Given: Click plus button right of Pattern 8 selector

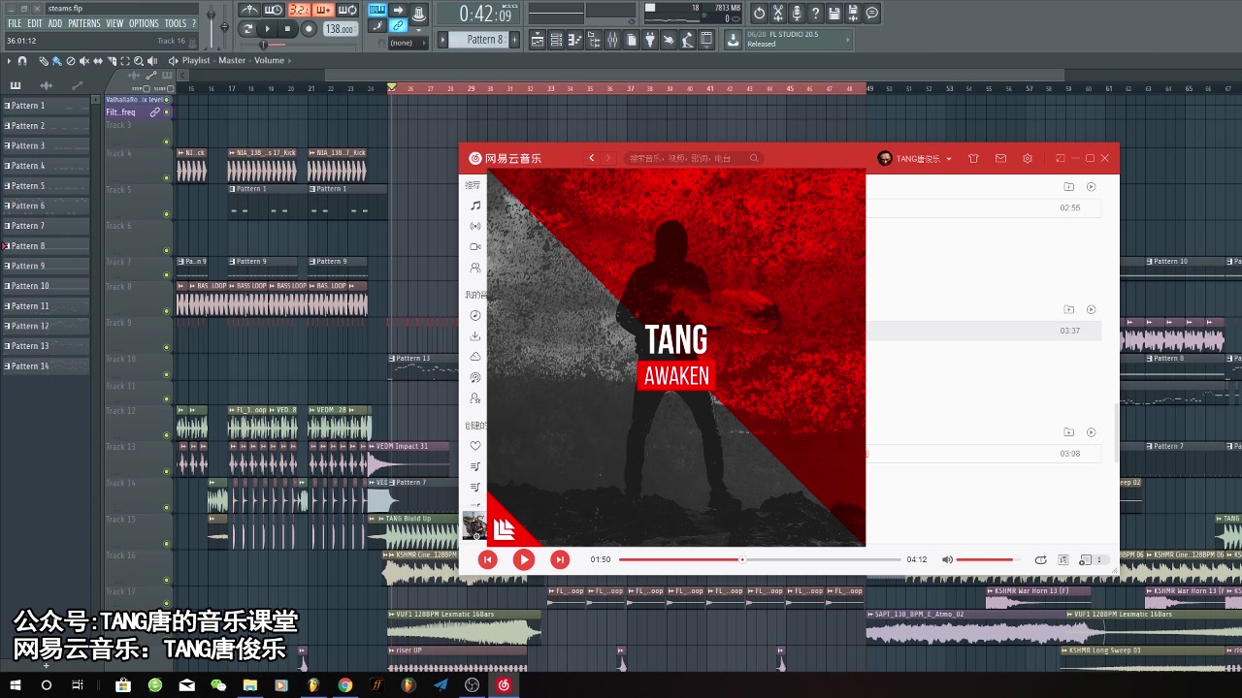Looking at the screenshot, I should click(x=514, y=40).
